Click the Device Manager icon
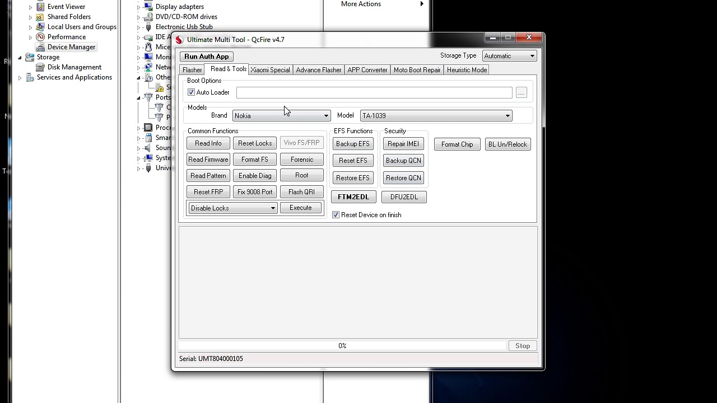 tap(40, 47)
